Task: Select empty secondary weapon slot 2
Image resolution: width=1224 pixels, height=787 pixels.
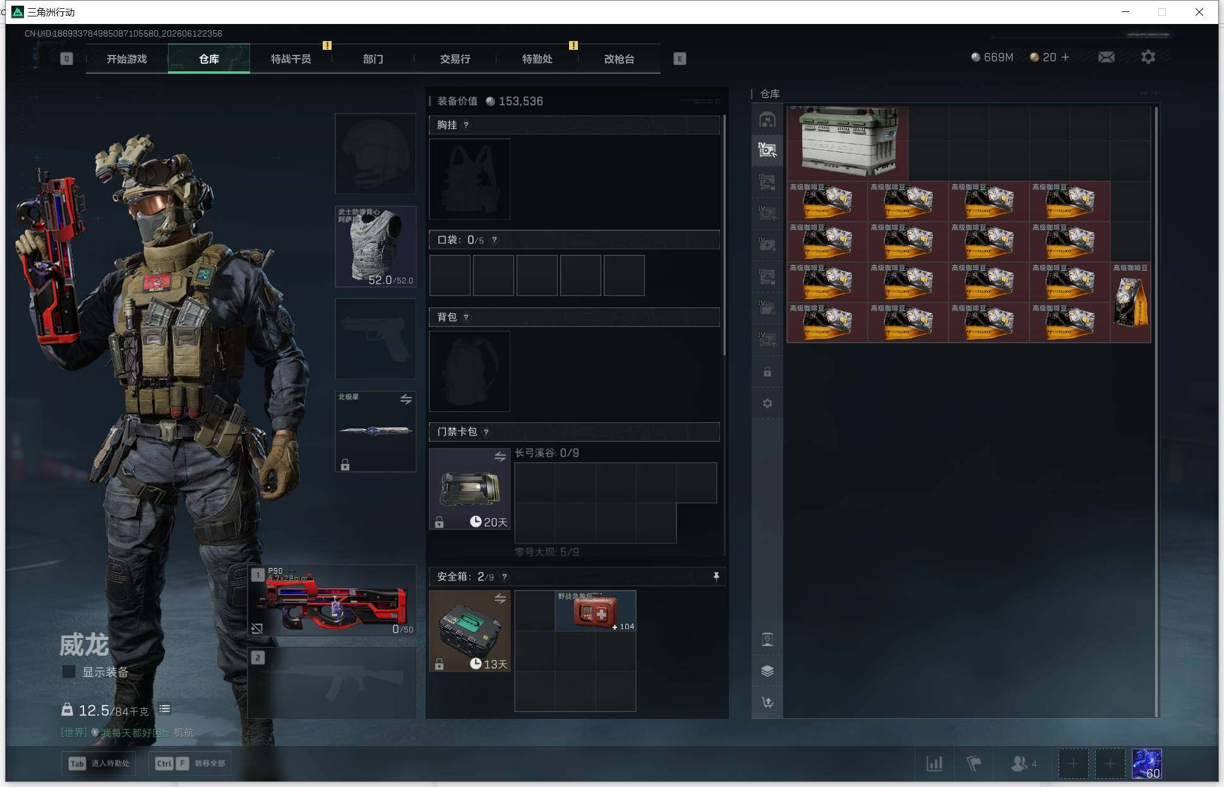Action: [332, 683]
